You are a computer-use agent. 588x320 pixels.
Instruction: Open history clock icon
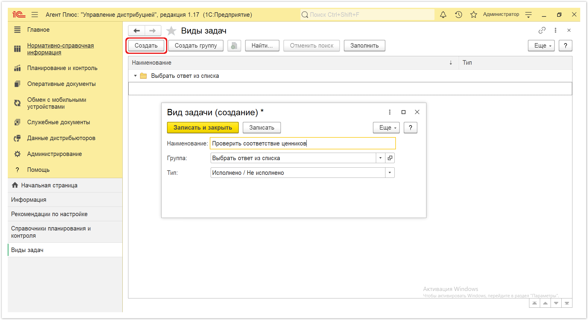click(x=458, y=14)
